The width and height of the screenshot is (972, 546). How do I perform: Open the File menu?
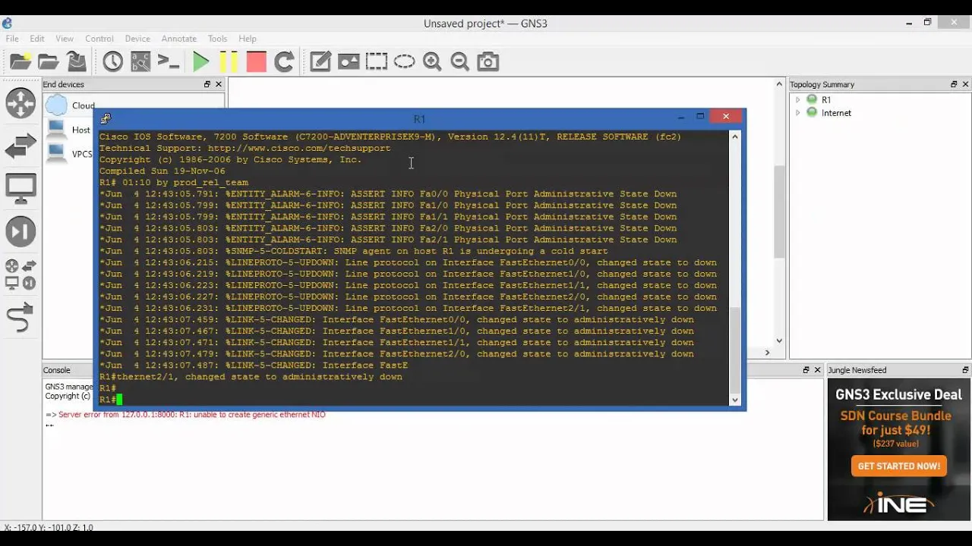pos(12,39)
